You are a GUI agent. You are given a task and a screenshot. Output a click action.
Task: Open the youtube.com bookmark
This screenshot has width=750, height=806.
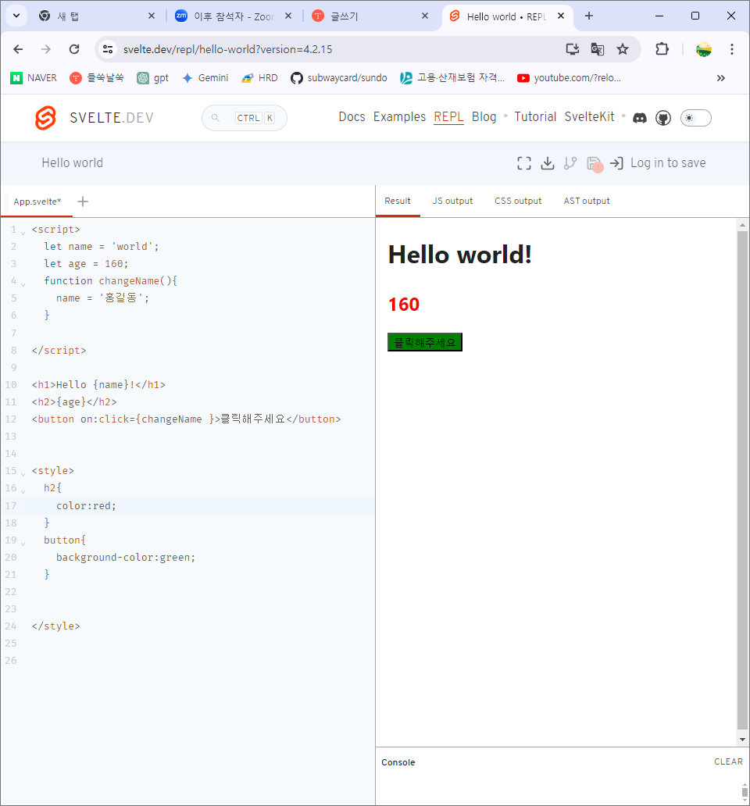tap(569, 78)
